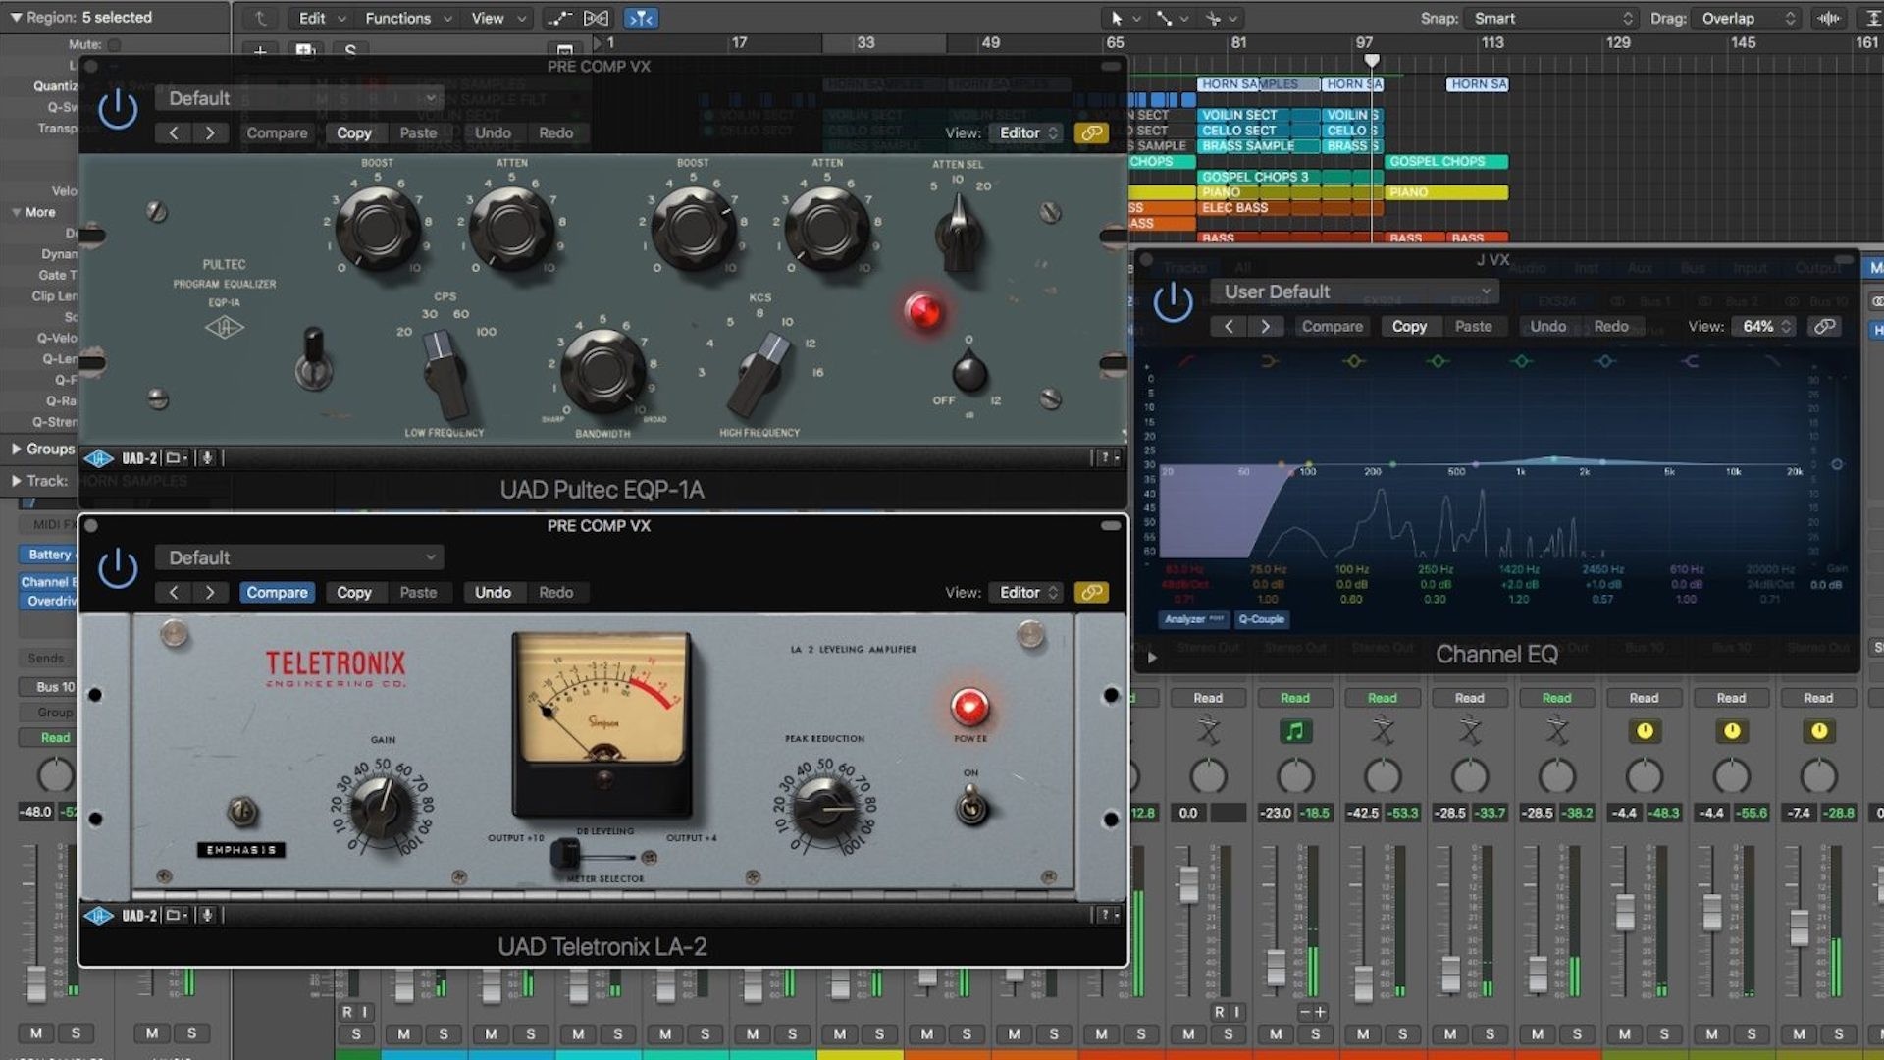Click the link icon in Teletronix LA-2 header
This screenshot has height=1060, width=1884.
coord(1091,592)
